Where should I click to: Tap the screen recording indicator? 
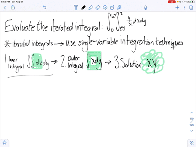pyautogui.click(x=171, y=2)
